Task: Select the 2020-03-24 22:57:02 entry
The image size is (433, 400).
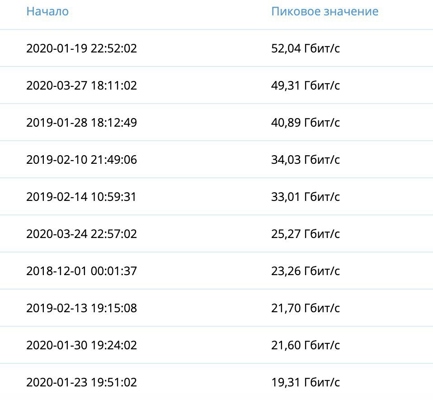Action: pyautogui.click(x=81, y=234)
